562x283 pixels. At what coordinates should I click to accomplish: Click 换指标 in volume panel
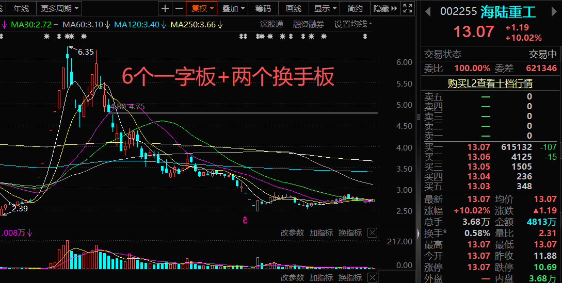350,233
